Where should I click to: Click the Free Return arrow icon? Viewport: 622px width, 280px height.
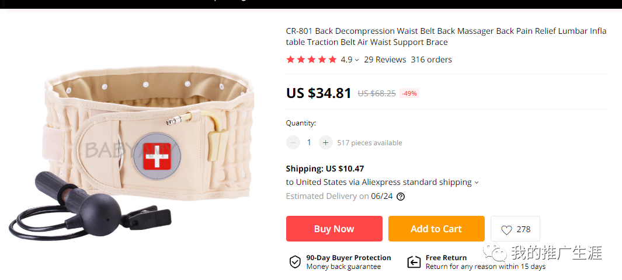point(414,262)
